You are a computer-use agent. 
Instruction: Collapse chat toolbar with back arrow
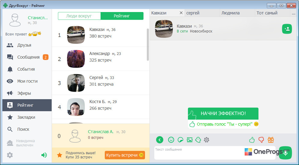click(x=160, y=140)
